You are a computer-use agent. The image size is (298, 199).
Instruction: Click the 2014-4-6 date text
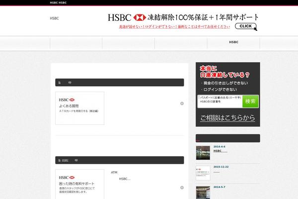tap(220, 147)
